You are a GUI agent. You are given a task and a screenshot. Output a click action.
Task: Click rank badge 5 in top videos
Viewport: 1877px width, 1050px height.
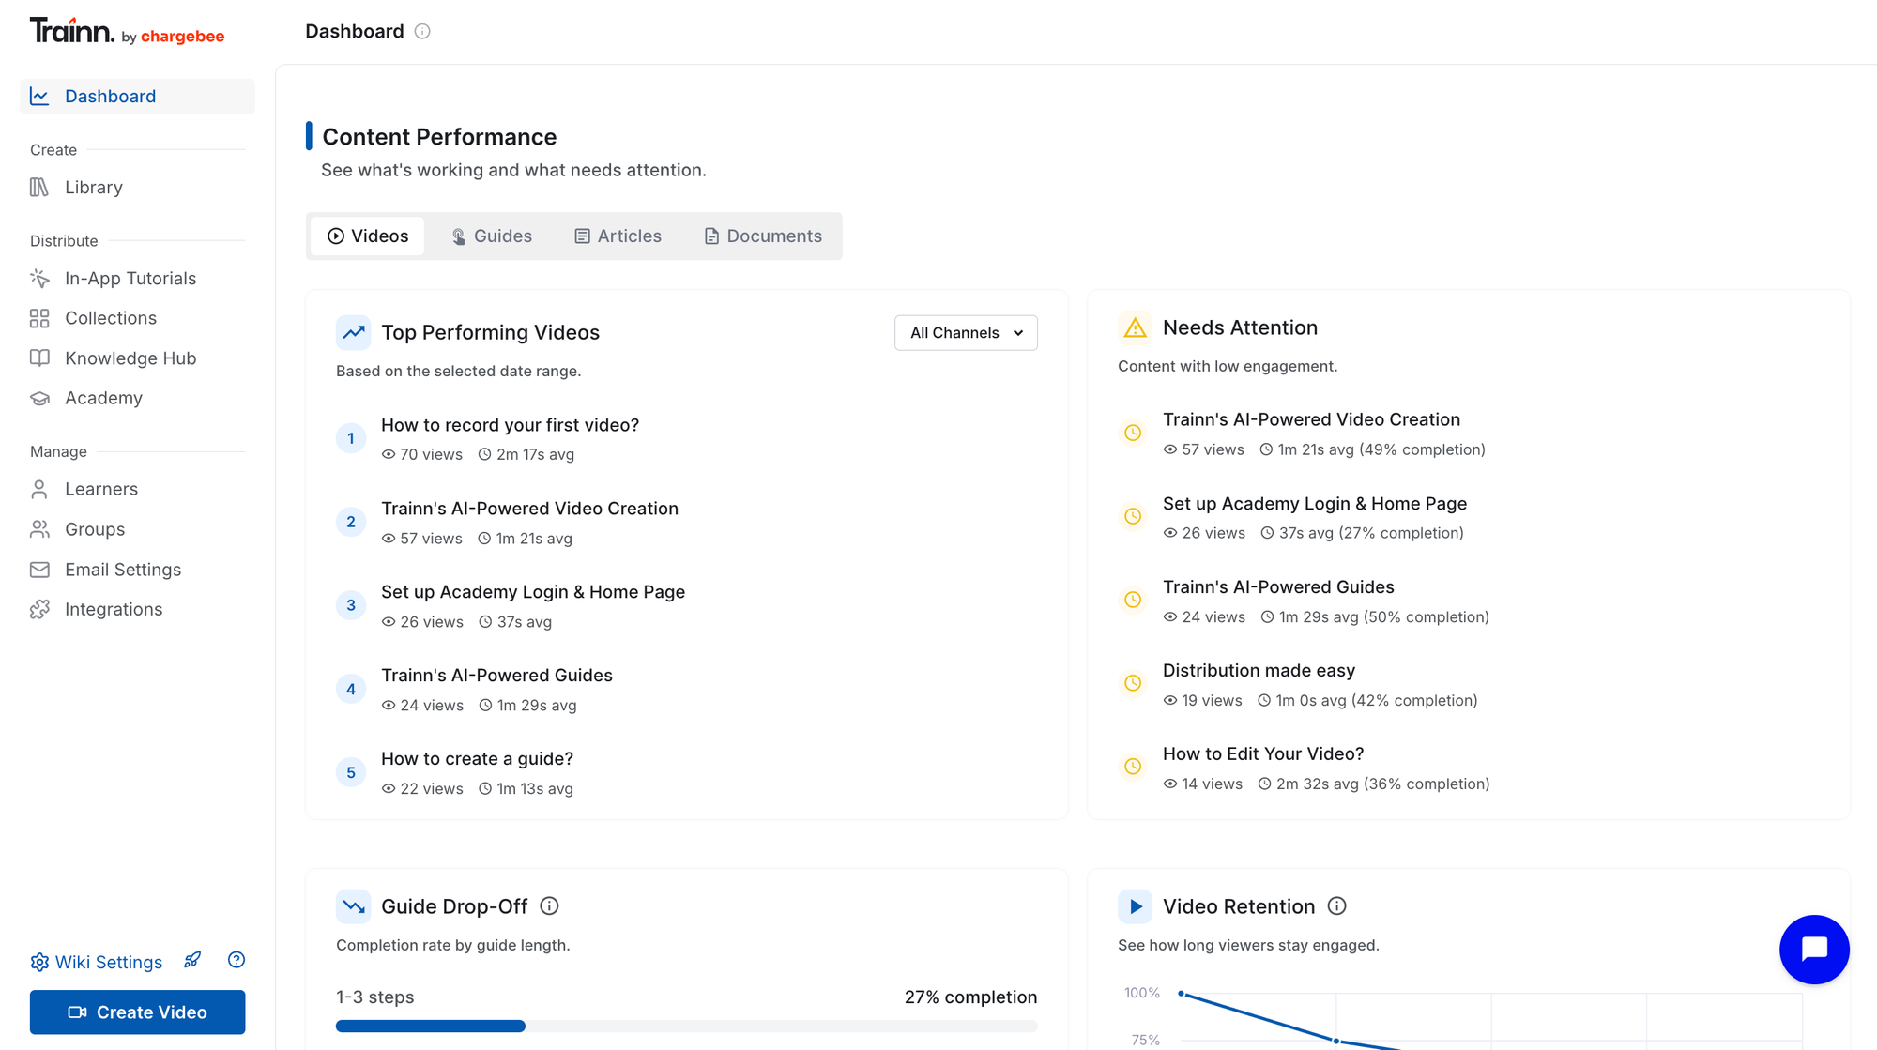click(351, 772)
